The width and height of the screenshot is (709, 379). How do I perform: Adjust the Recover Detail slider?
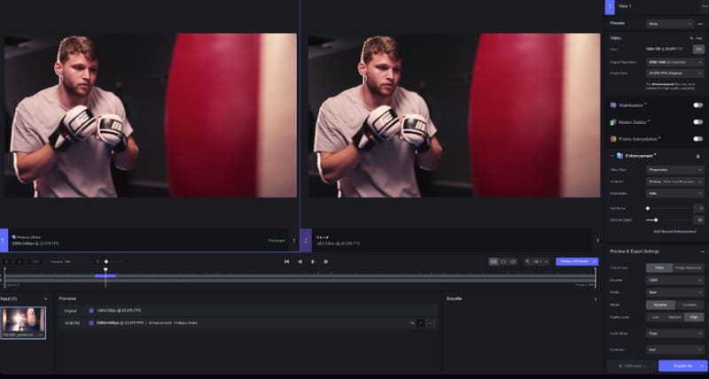(x=656, y=219)
